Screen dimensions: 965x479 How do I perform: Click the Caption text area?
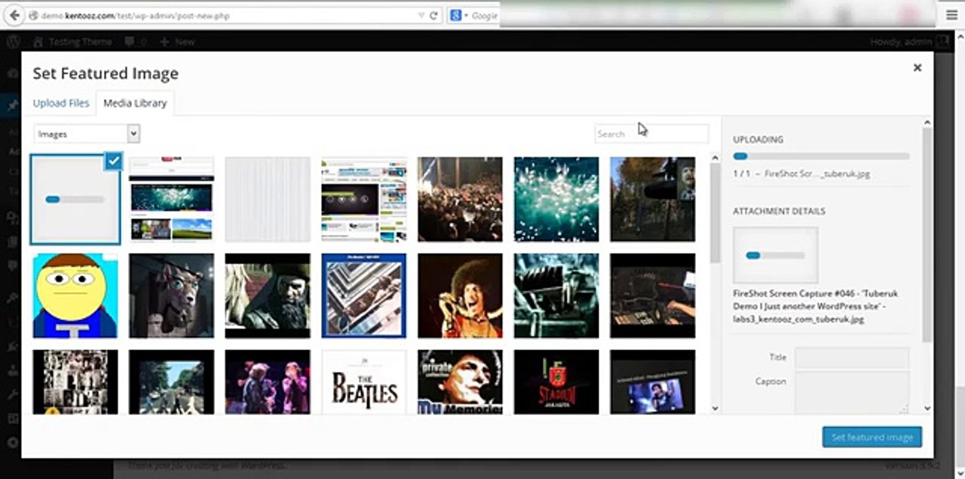(852, 393)
